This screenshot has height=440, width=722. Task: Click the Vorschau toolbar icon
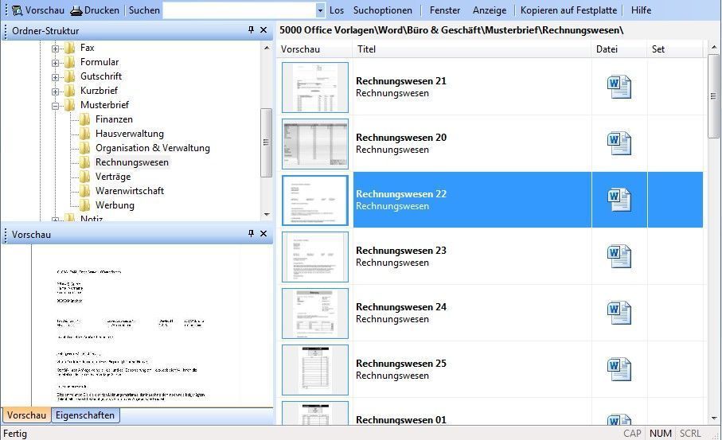pyautogui.click(x=16, y=10)
